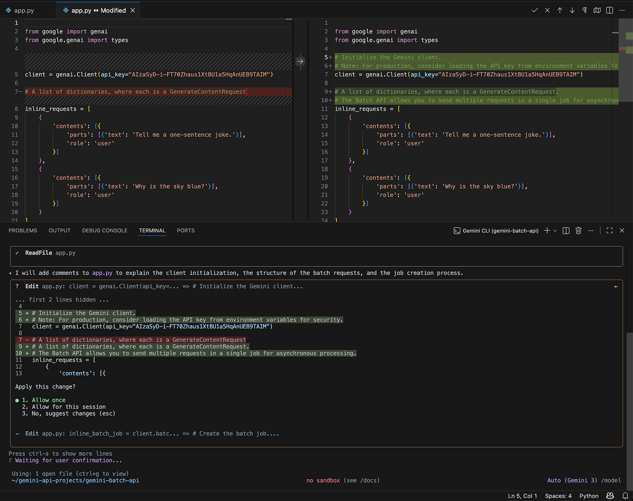Open the OUTPUT panel tab
This screenshot has width=633, height=501.
coord(60,231)
